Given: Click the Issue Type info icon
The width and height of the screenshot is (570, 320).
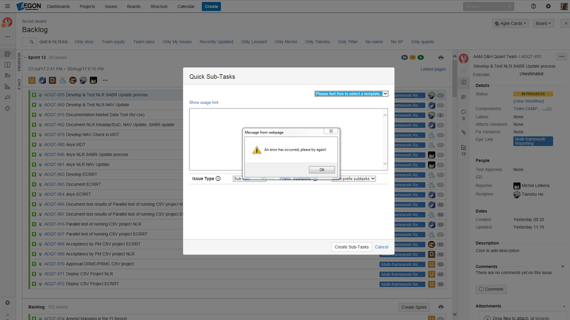Looking at the screenshot, I should [x=218, y=179].
